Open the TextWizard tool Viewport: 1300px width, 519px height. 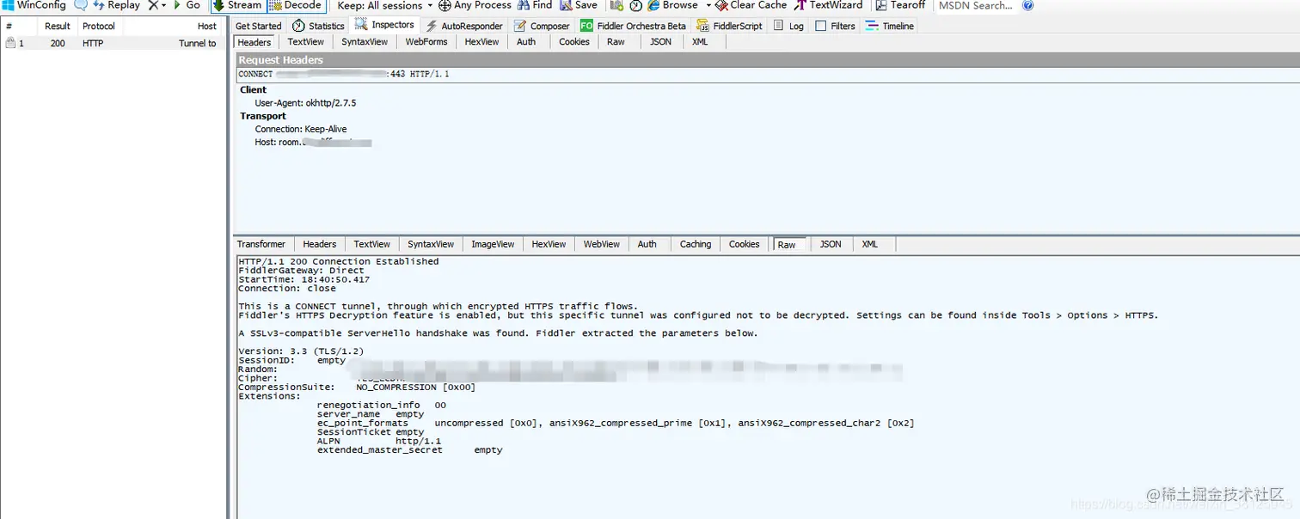[x=829, y=5]
